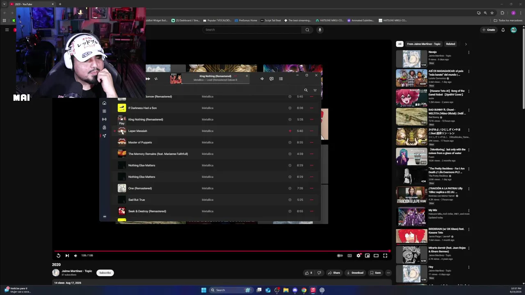525x295 pixels.
Task: Open the Browse grid icon in music sidebar
Action: (x=104, y=111)
